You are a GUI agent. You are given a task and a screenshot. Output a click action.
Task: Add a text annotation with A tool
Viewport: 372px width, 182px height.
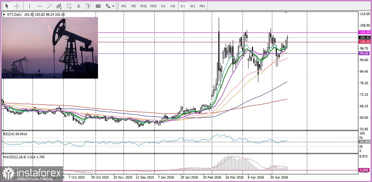[x=78, y=6]
